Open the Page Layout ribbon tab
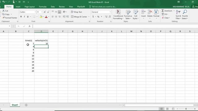 (x=30, y=7)
